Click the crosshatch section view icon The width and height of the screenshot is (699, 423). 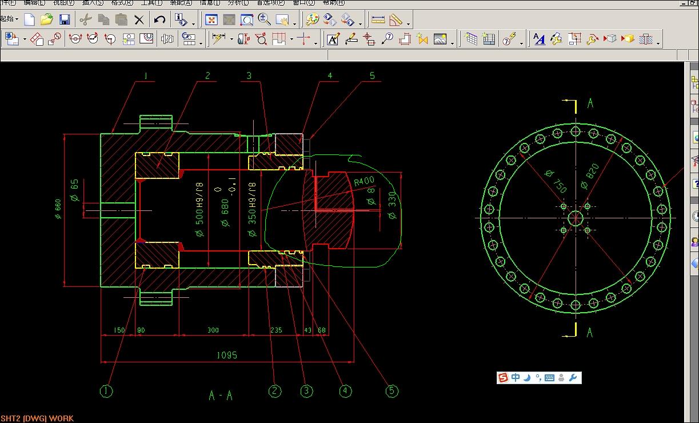coord(646,39)
